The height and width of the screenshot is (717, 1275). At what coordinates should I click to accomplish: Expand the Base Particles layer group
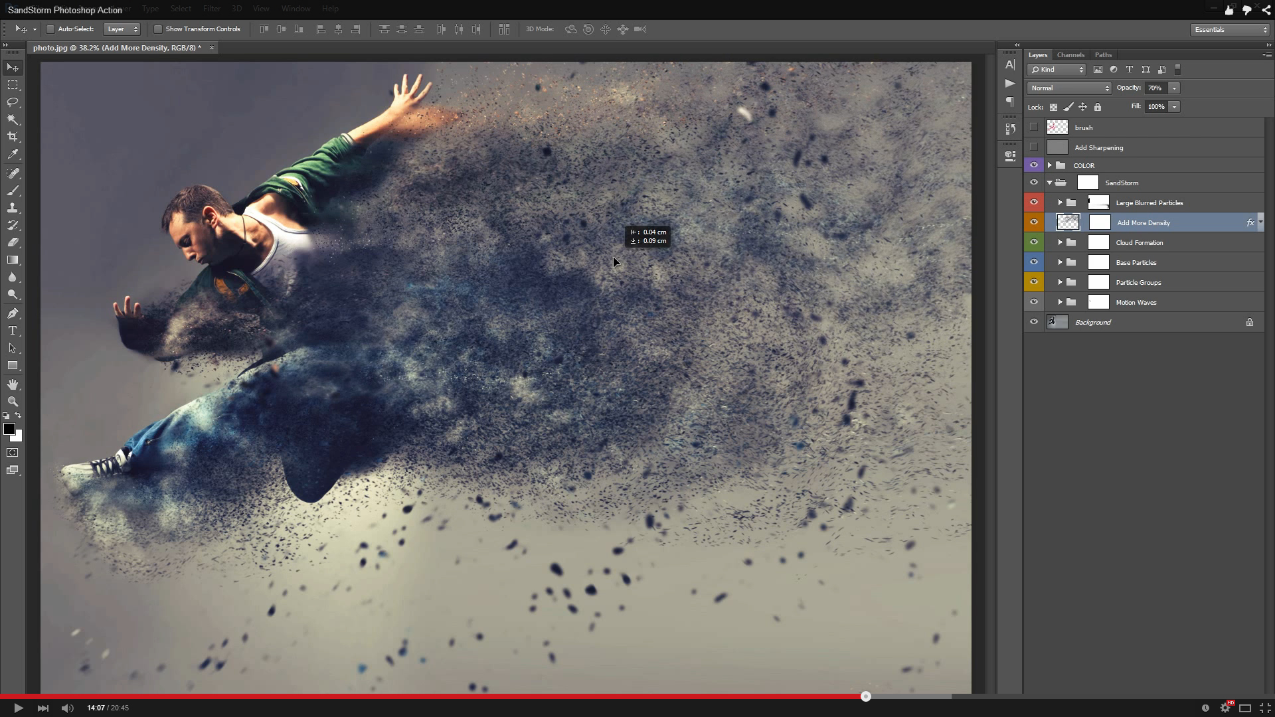(1060, 262)
